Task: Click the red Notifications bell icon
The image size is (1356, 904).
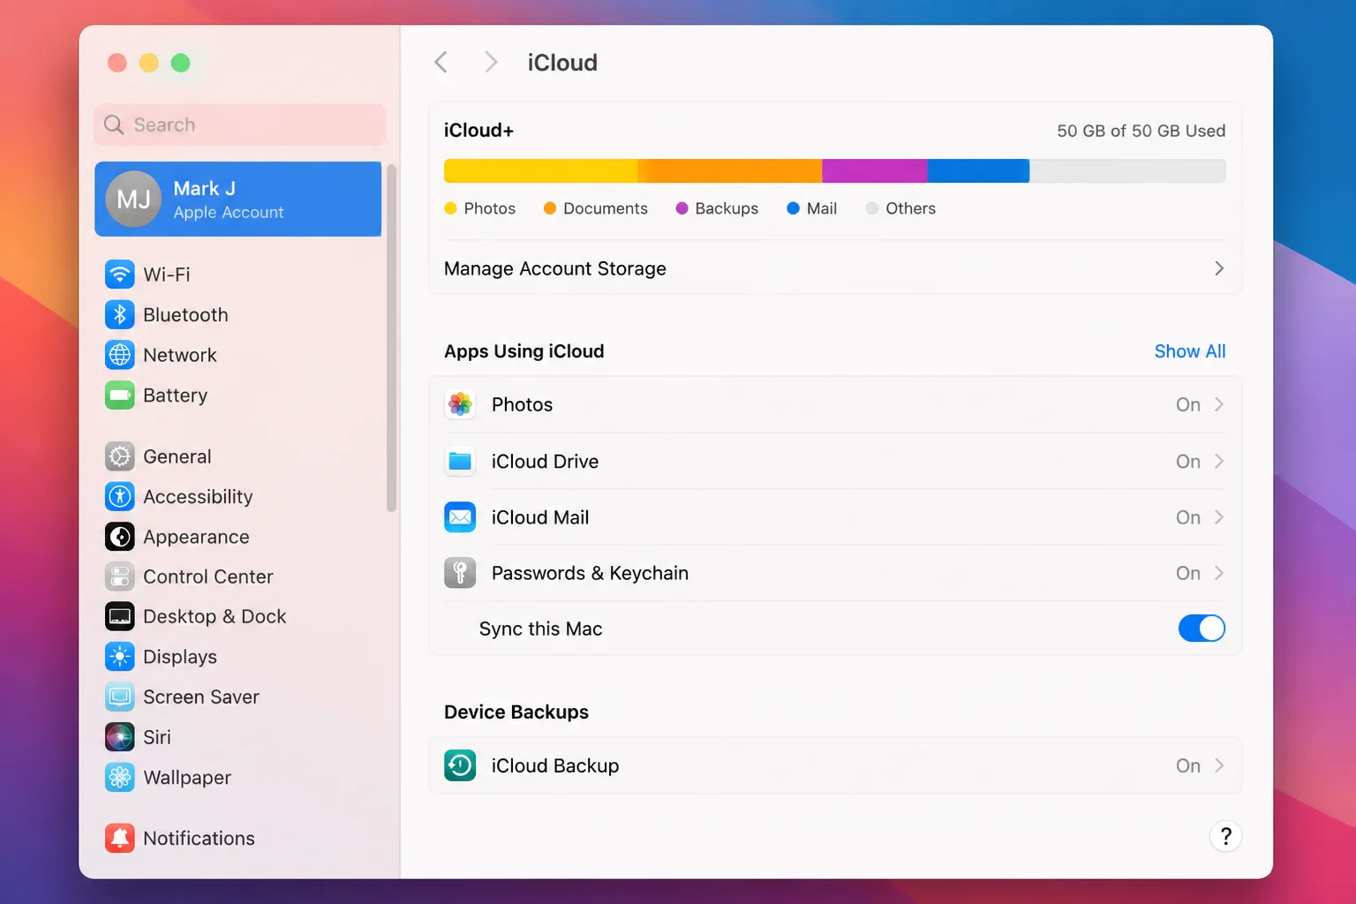Action: [x=120, y=838]
